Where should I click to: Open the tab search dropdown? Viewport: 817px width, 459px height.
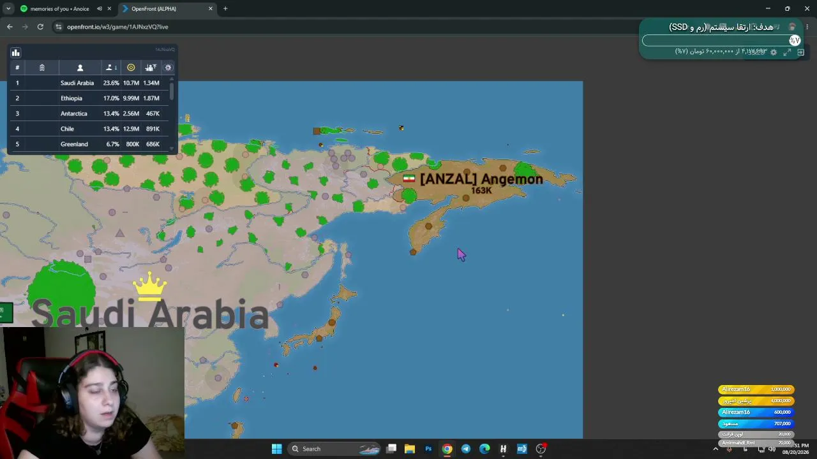click(8, 9)
